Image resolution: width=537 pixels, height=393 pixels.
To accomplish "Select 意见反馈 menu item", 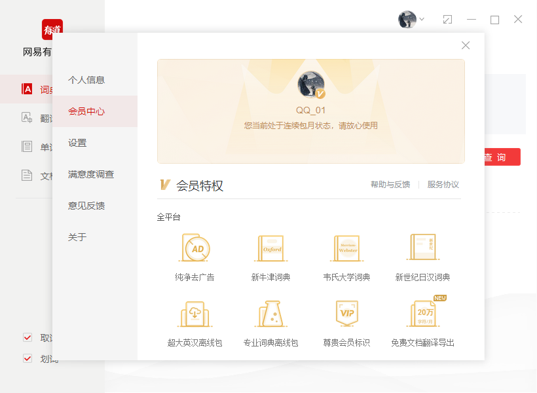I will 95,206.
